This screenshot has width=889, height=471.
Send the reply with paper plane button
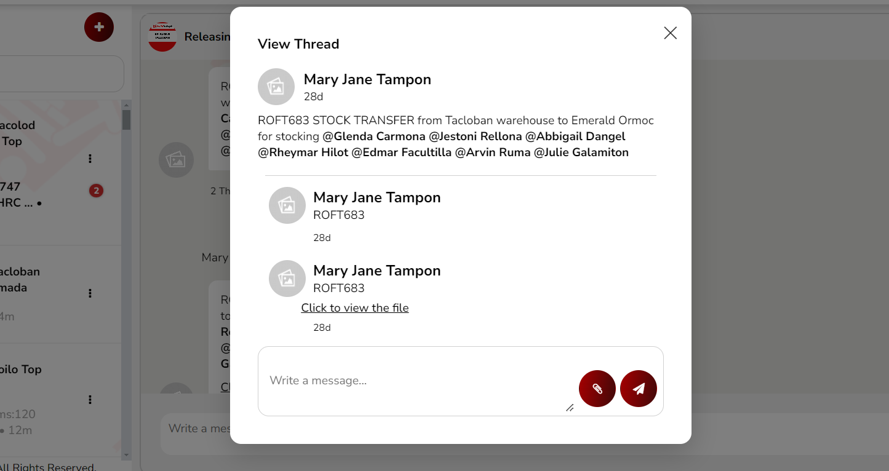[x=639, y=389]
